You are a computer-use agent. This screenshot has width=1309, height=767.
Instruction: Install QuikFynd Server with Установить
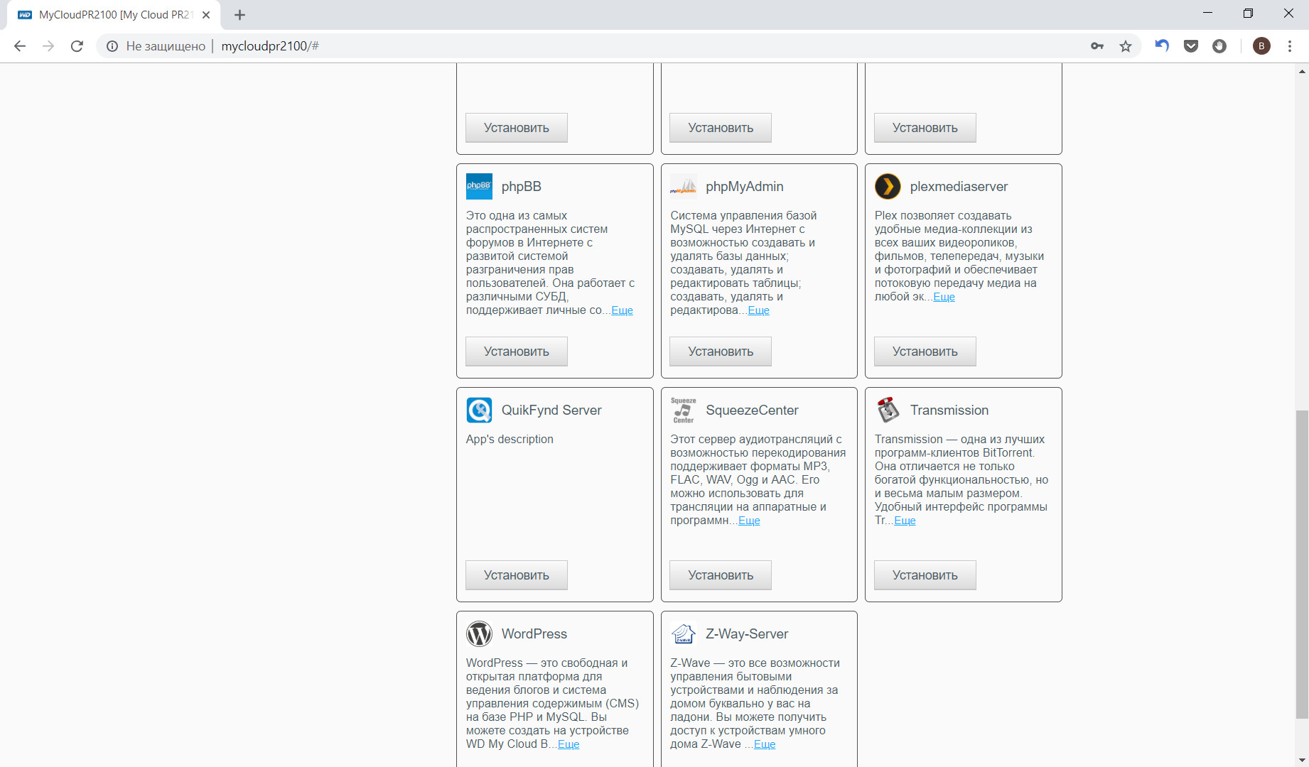[517, 575]
